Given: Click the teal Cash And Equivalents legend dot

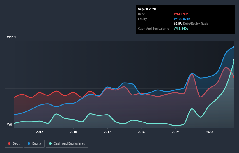Looking at the screenshot, I should 50,143.
